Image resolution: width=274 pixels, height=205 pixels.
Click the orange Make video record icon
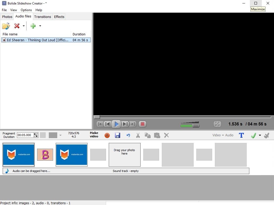[107, 136]
